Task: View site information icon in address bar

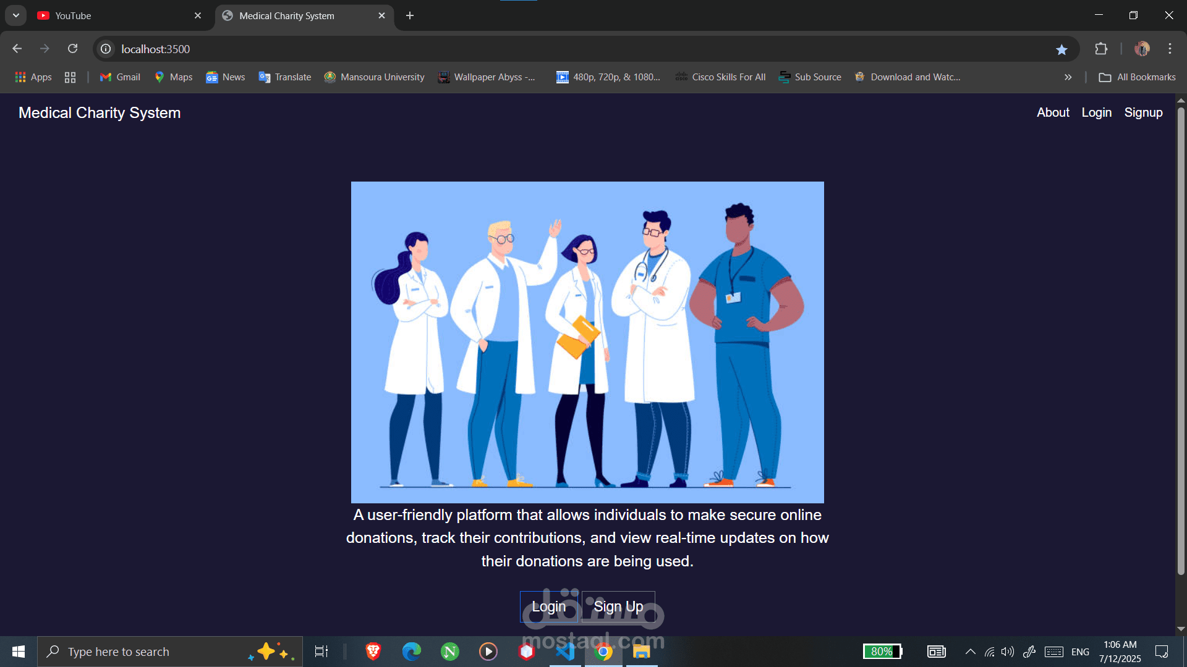Action: pos(106,49)
